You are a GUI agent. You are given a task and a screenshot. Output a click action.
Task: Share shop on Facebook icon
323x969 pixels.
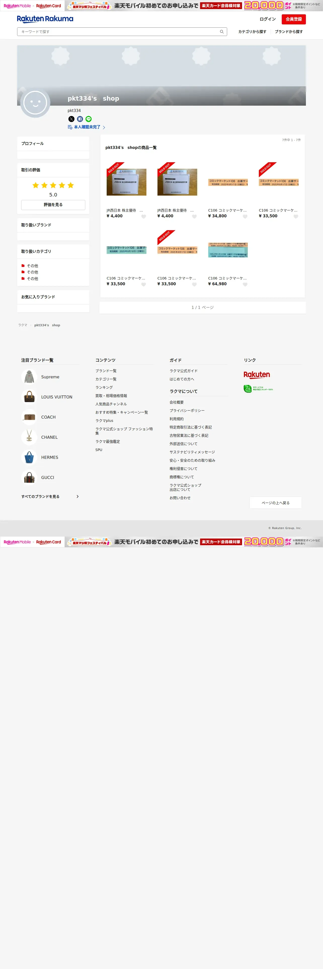coord(80,119)
